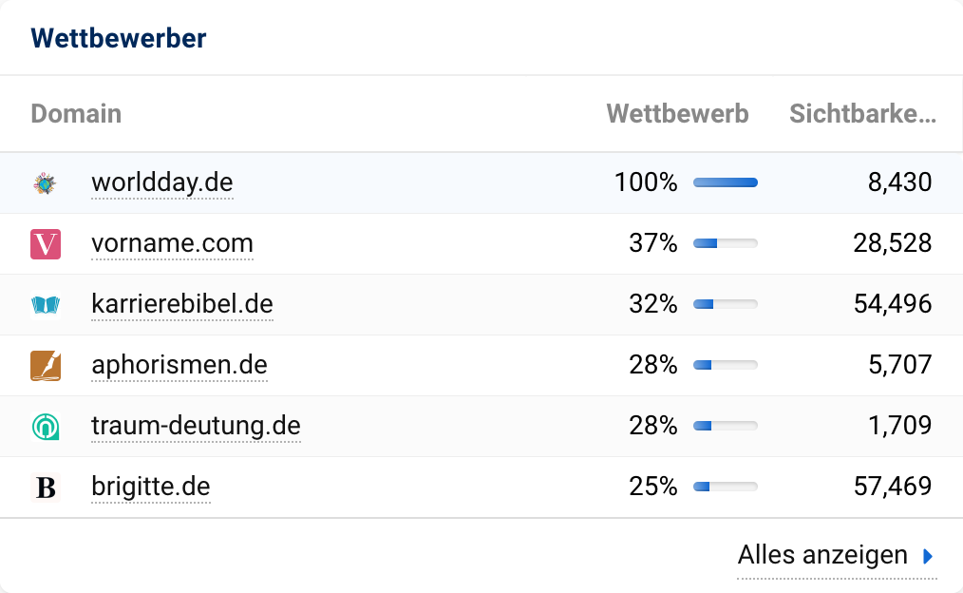Image resolution: width=963 pixels, height=593 pixels.
Task: Click the aphorismen.de quill icon
Action: (x=46, y=366)
